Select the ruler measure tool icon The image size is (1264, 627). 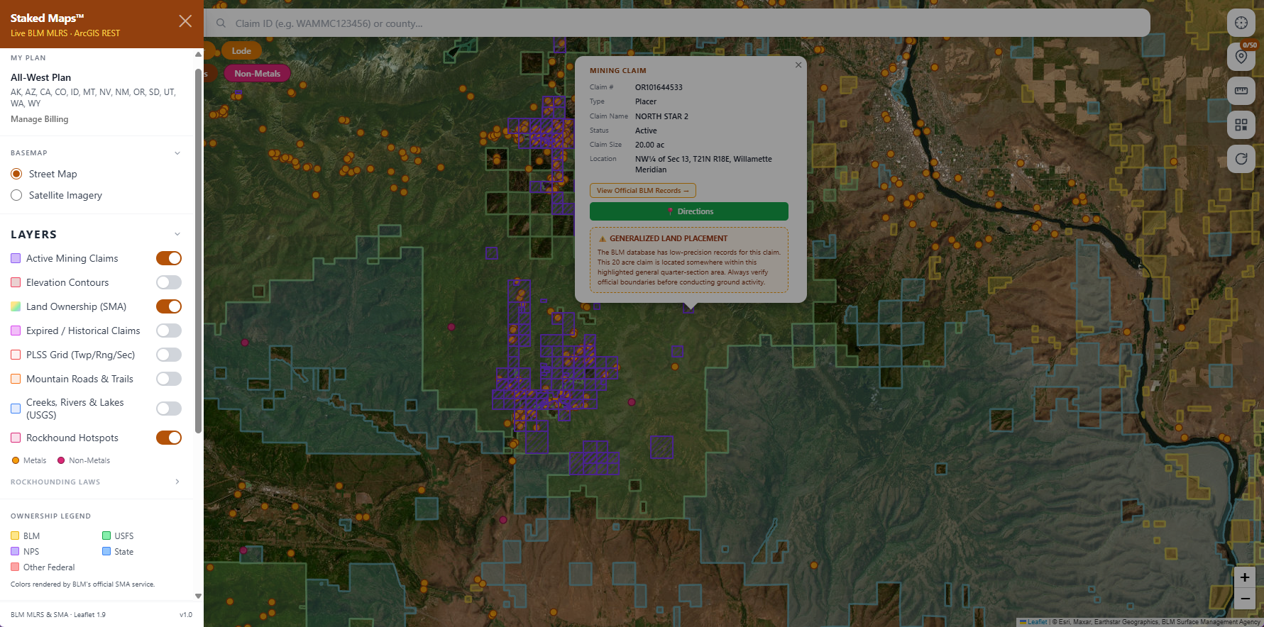1241,91
